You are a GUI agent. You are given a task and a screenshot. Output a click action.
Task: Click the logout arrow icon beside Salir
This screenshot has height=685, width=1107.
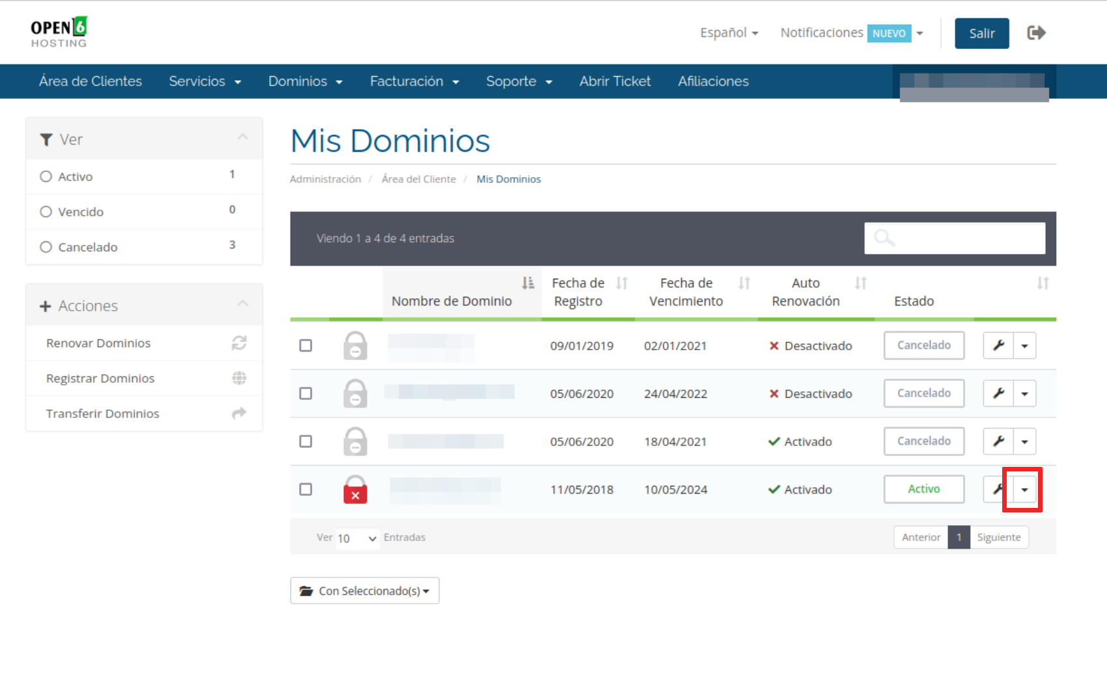click(x=1036, y=33)
